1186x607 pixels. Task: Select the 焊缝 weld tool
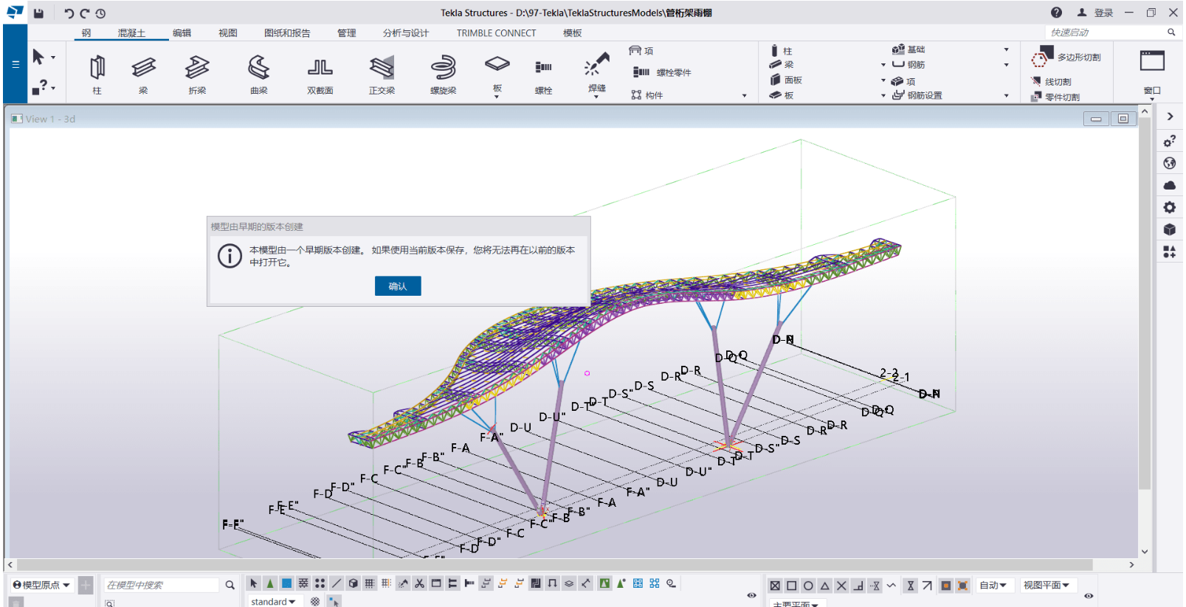point(597,73)
